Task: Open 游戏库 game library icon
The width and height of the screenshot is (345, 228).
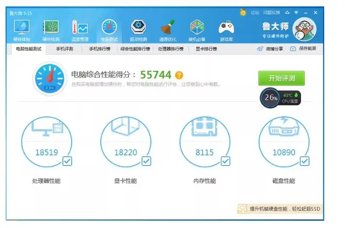Action: [226, 30]
